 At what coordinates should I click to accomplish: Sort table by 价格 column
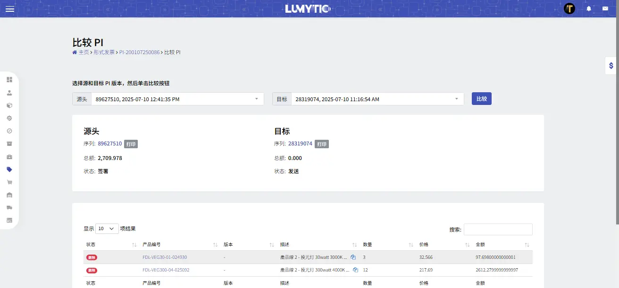point(467,245)
